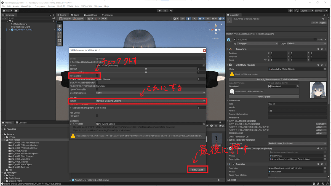Click the Play button
This screenshot has width=331, height=186.
[160, 10]
